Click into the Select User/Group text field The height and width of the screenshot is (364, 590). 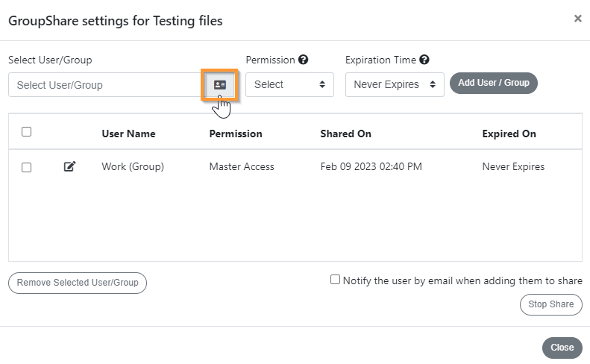click(x=107, y=85)
